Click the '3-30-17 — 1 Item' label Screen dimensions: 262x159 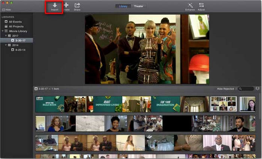(x=49, y=89)
